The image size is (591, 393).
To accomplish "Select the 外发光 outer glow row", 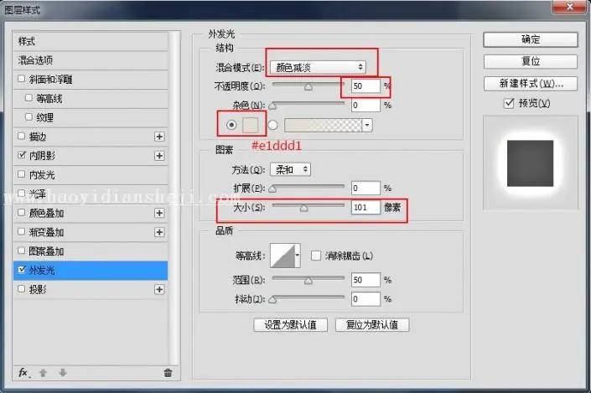I will (91, 270).
